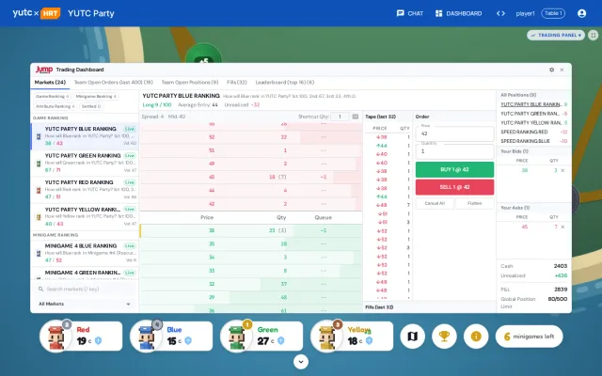602x376 pixels.
Task: Select YUTC PARTY YELLOW RANKI... market
Action: coord(85,217)
